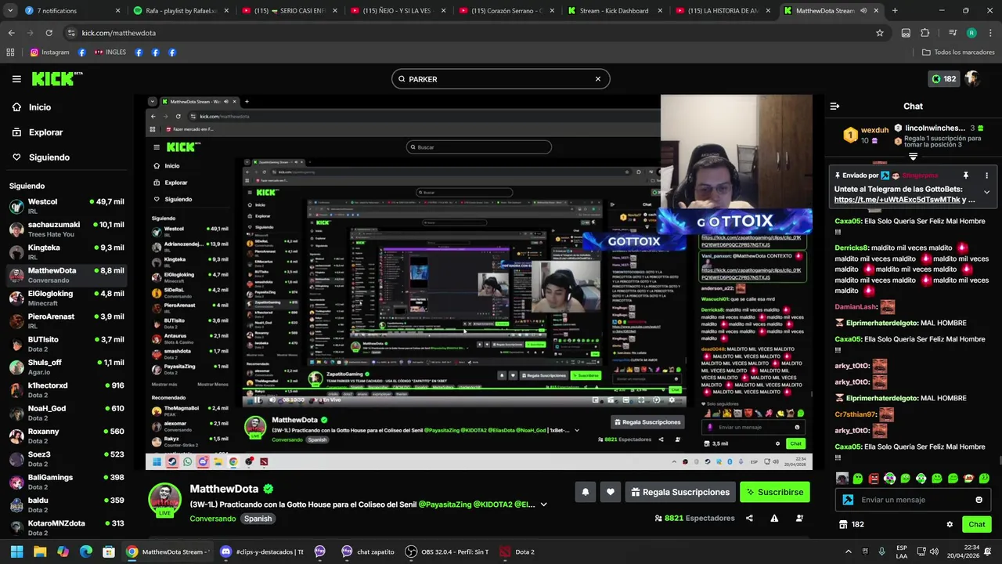Follow channel with the heart button

pos(611,492)
